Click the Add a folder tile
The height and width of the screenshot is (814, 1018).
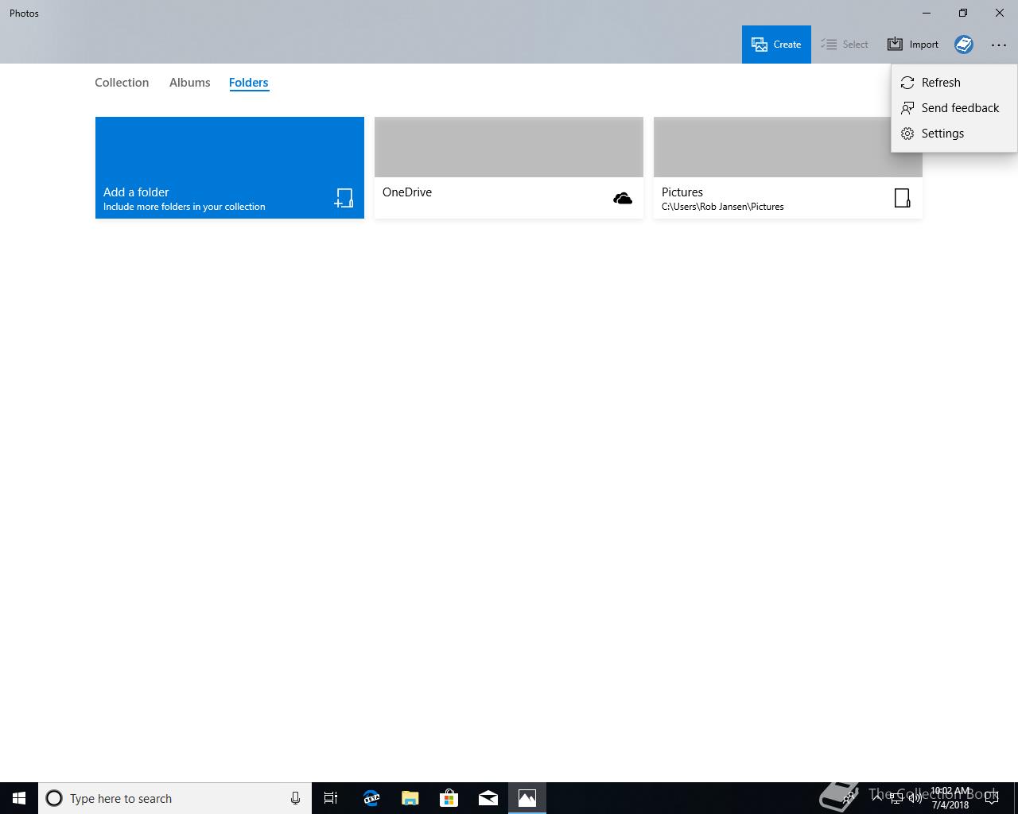230,168
